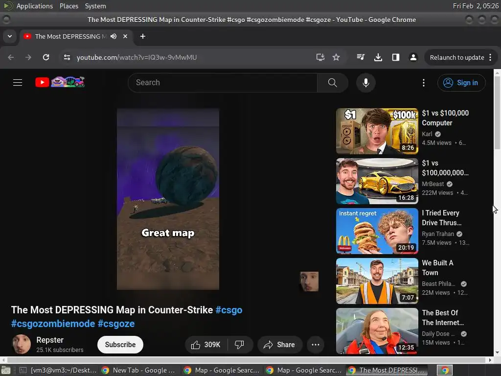Image resolution: width=501 pixels, height=376 pixels.
Task: Click the YouTube search input field
Action: point(223,82)
